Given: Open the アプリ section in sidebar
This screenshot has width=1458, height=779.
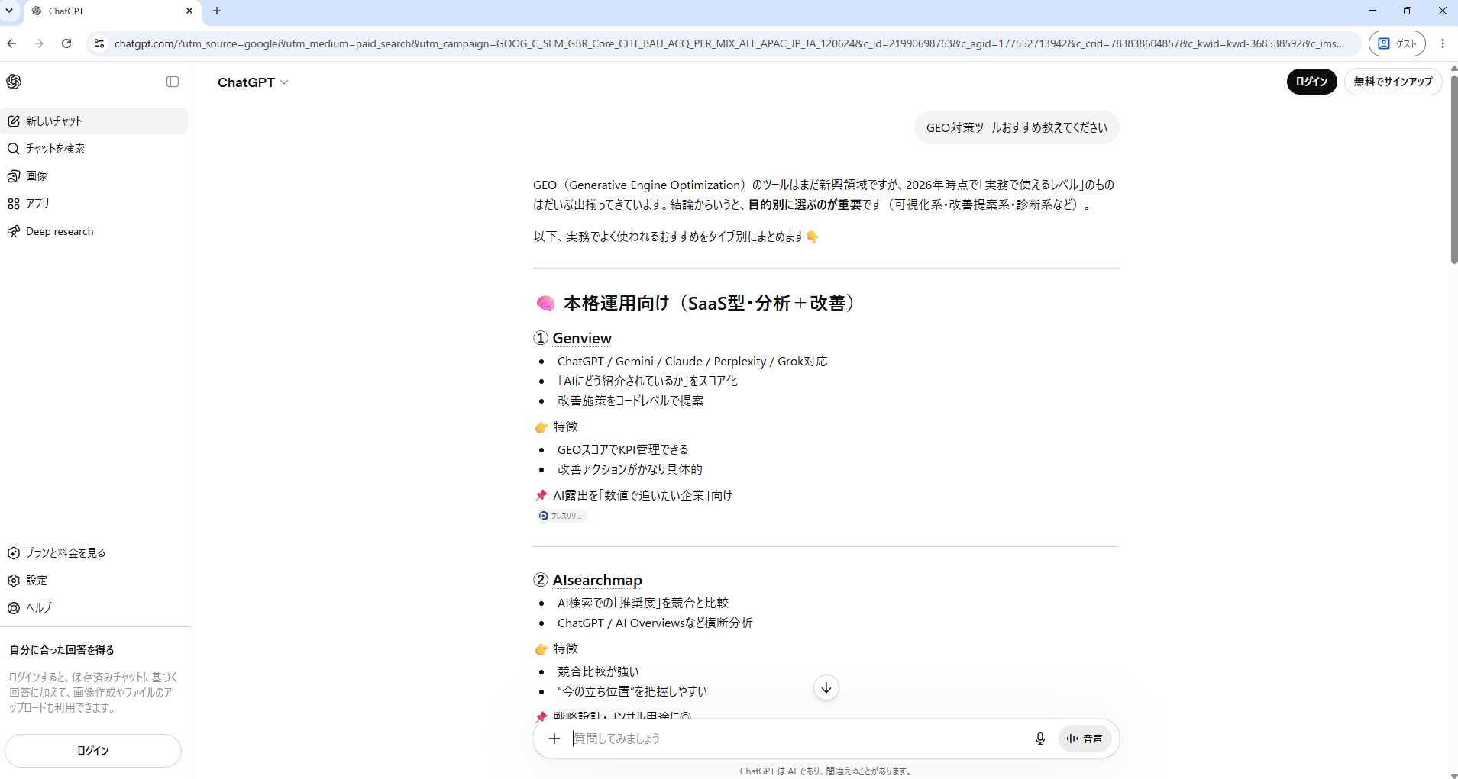Looking at the screenshot, I should (94, 203).
